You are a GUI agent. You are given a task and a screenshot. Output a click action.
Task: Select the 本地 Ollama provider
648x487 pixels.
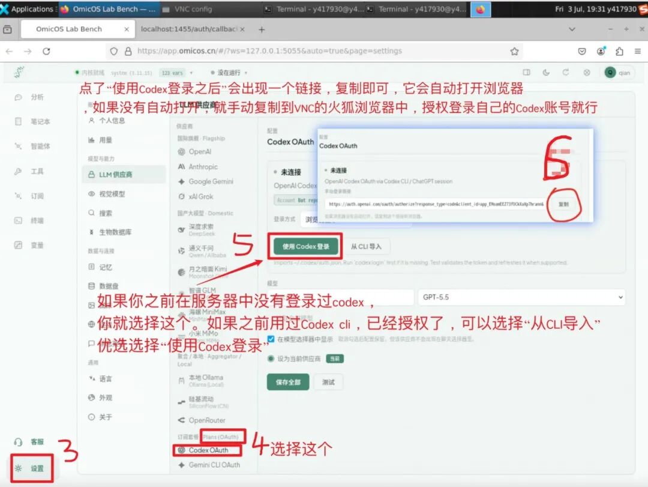coord(201,381)
